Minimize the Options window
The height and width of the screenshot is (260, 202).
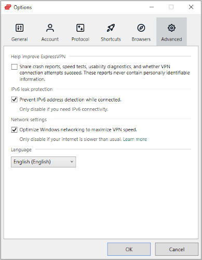[152, 7]
